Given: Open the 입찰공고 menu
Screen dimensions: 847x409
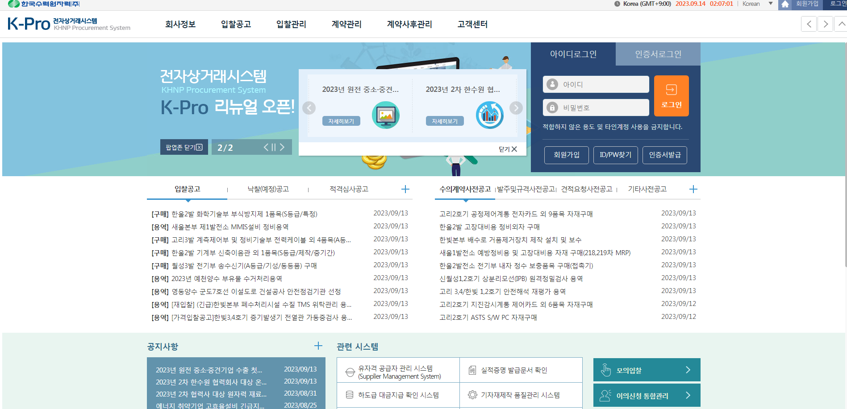Looking at the screenshot, I should (236, 24).
